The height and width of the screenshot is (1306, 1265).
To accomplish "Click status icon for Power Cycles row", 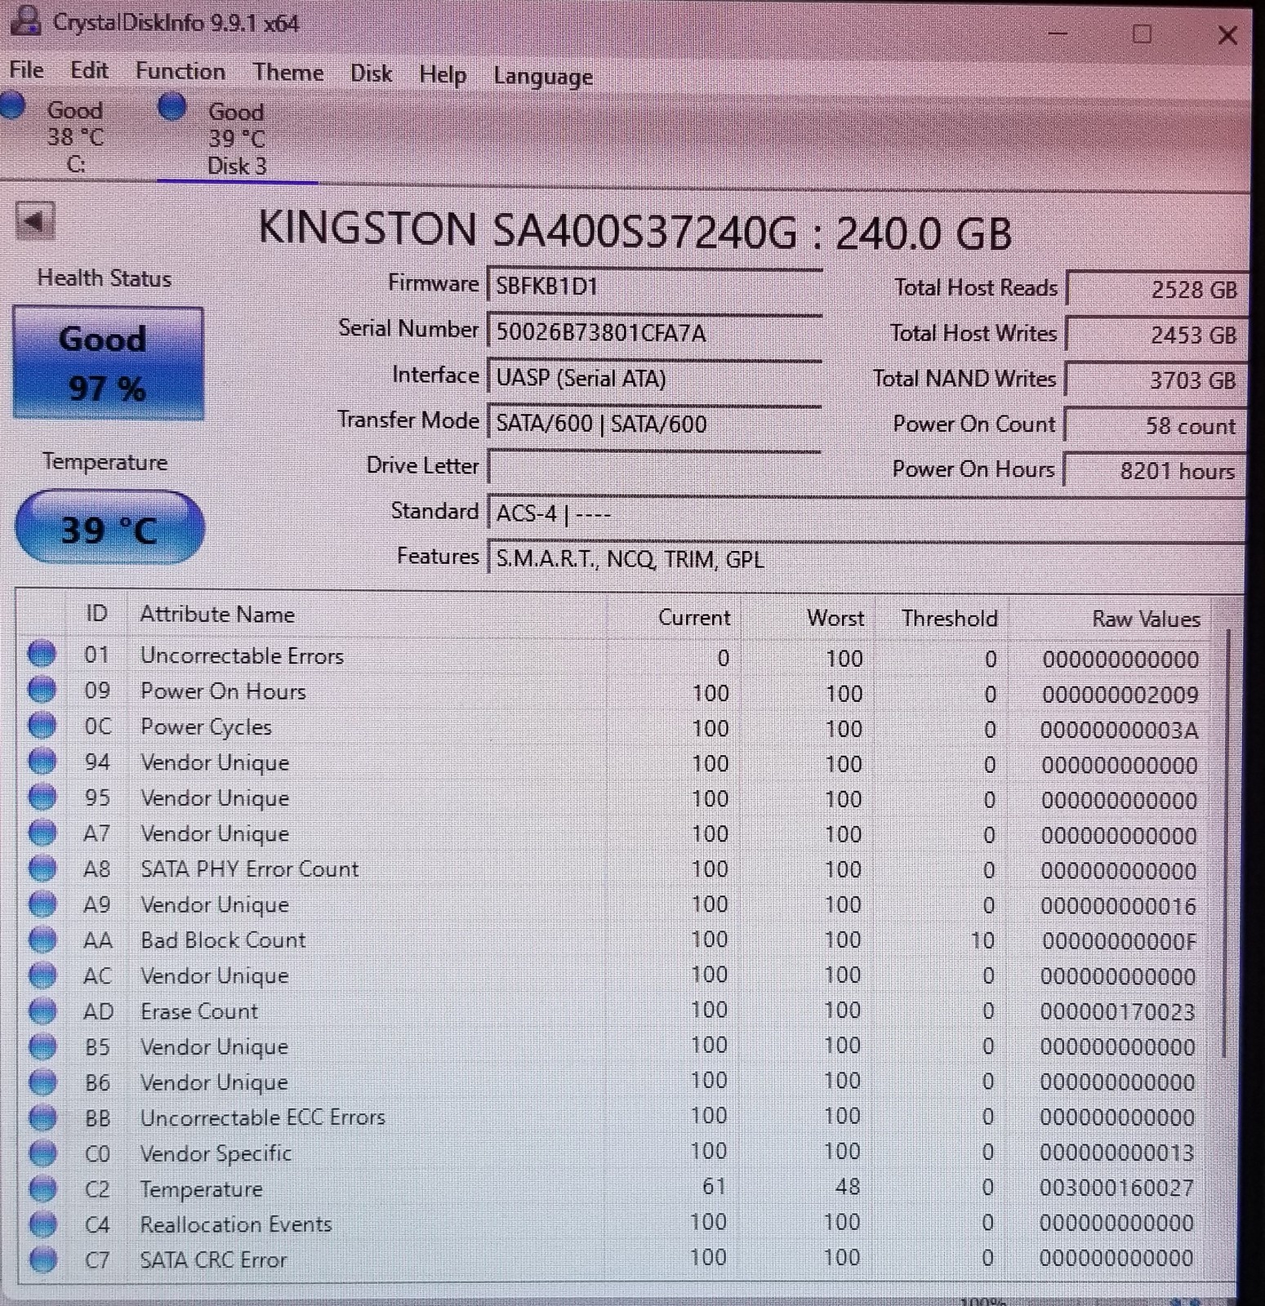I will (x=42, y=725).
